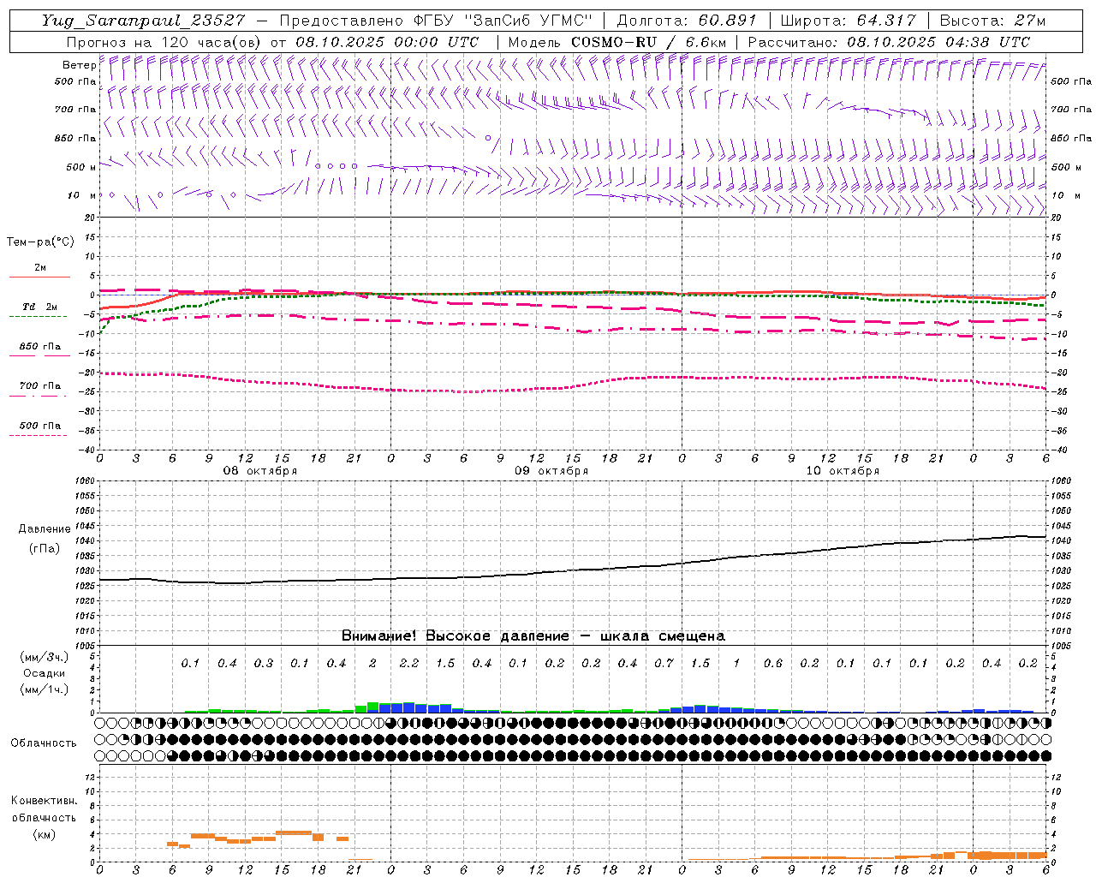The image size is (1096, 877).
Task: Click the '(мм/3ч.)' precipitation unit label
Action: [x=45, y=657]
